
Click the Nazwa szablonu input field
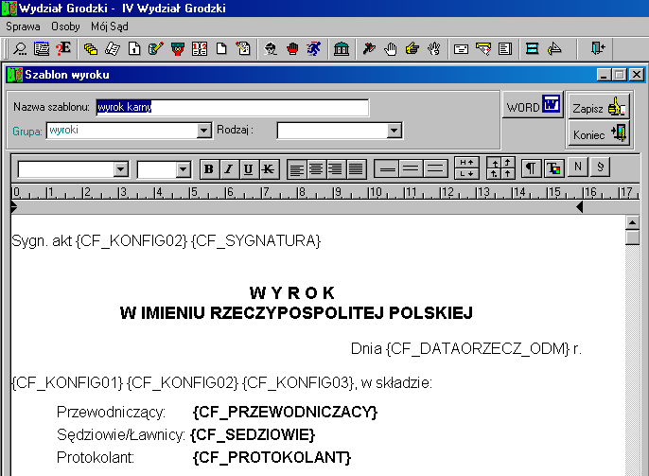pyautogui.click(x=232, y=108)
